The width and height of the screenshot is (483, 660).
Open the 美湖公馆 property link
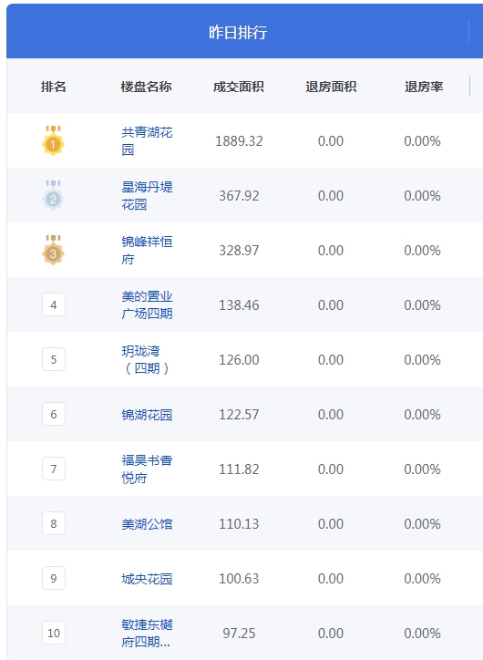click(x=147, y=524)
